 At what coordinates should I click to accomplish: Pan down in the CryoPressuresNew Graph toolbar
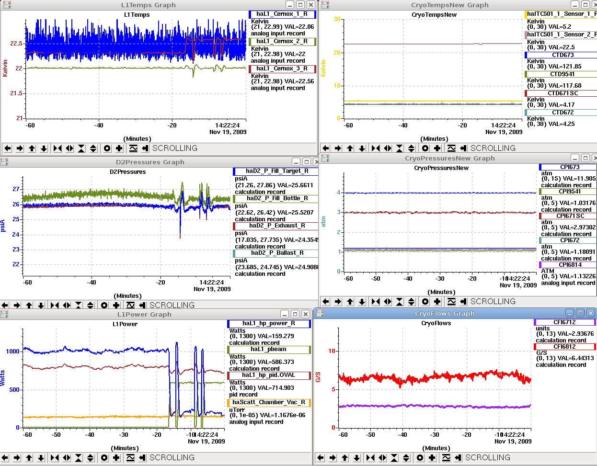[x=362, y=302]
